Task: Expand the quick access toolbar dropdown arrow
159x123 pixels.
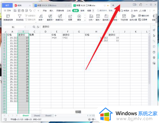Action: (x=38, y=11)
